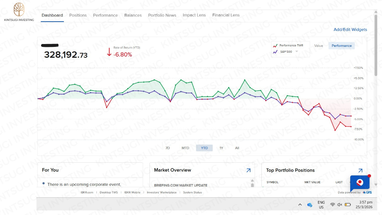Image resolution: width=382 pixels, height=215 pixels.
Task: Select the 1Y time range
Action: (x=221, y=148)
